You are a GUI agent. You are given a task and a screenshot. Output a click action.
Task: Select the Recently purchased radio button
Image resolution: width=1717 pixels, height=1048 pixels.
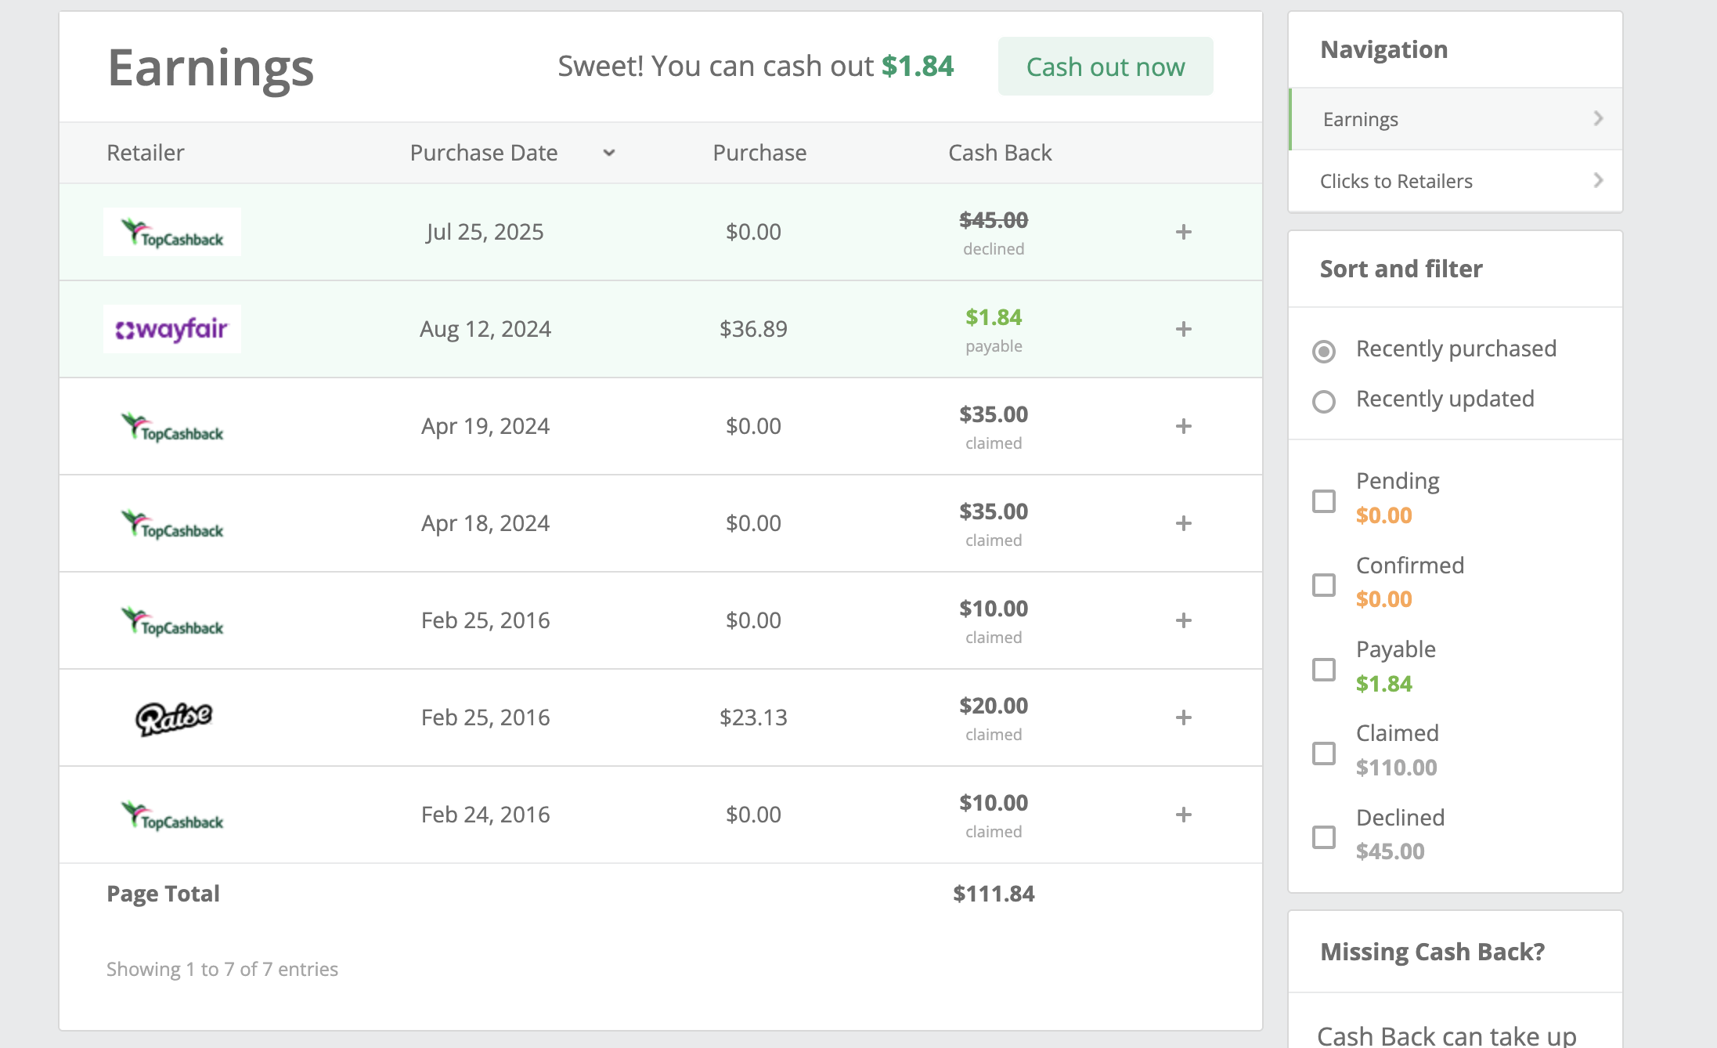click(x=1323, y=351)
